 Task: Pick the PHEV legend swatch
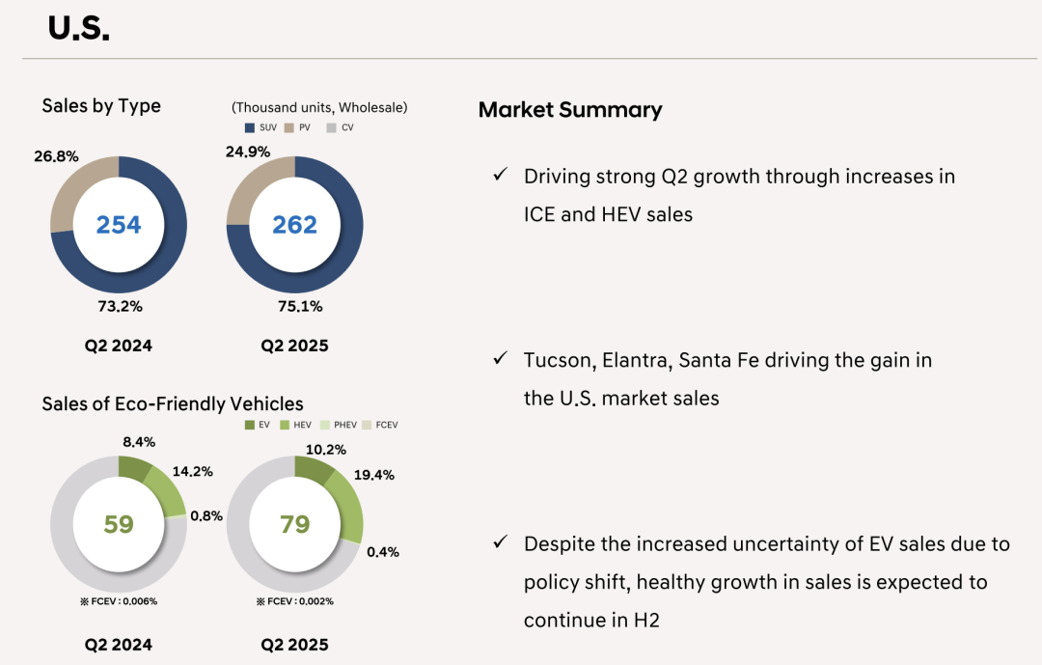click(325, 425)
